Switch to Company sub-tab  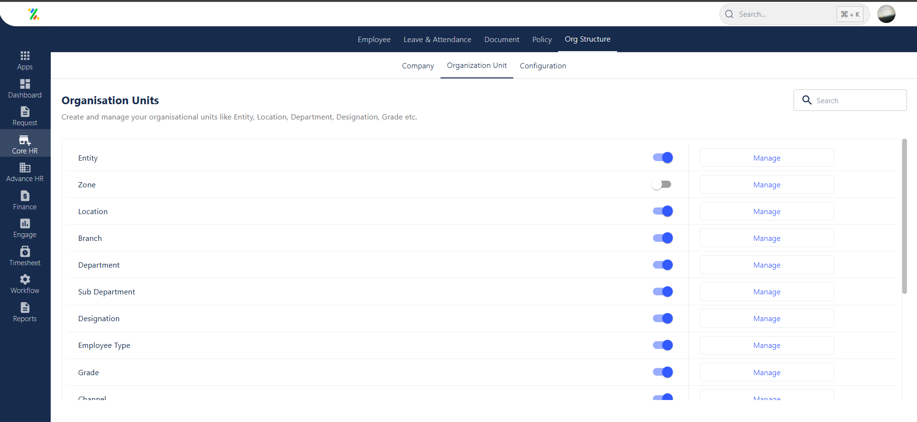click(418, 66)
